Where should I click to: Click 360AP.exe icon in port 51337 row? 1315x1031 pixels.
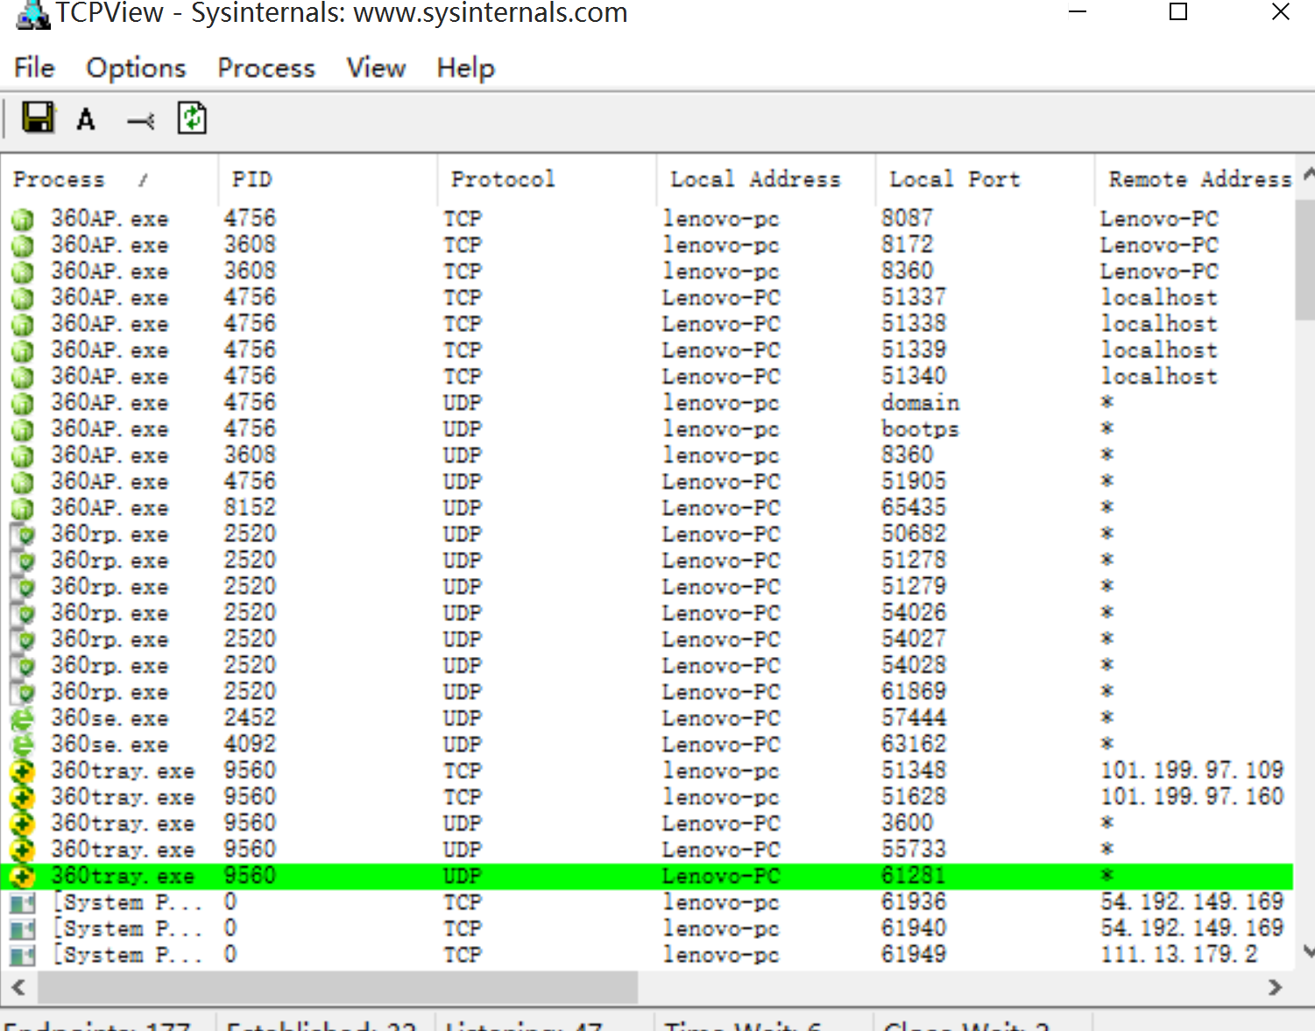point(23,298)
